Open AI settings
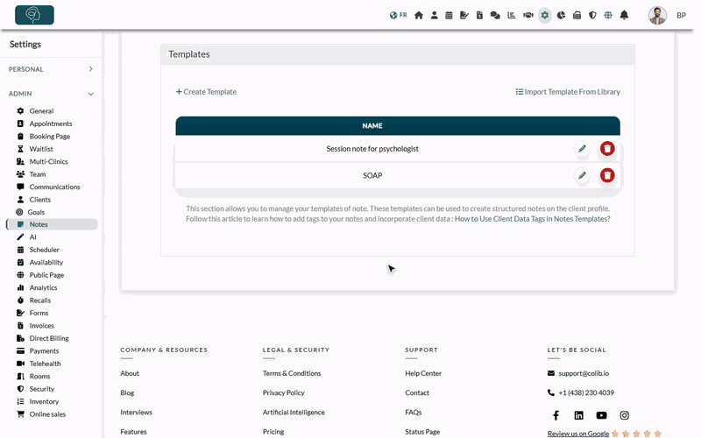This screenshot has width=701, height=438. (32, 237)
